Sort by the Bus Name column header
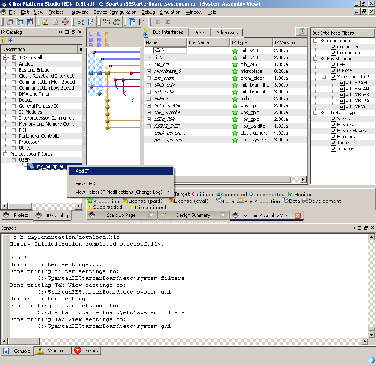Image resolution: width=376 pixels, height=366 pixels. pos(208,42)
